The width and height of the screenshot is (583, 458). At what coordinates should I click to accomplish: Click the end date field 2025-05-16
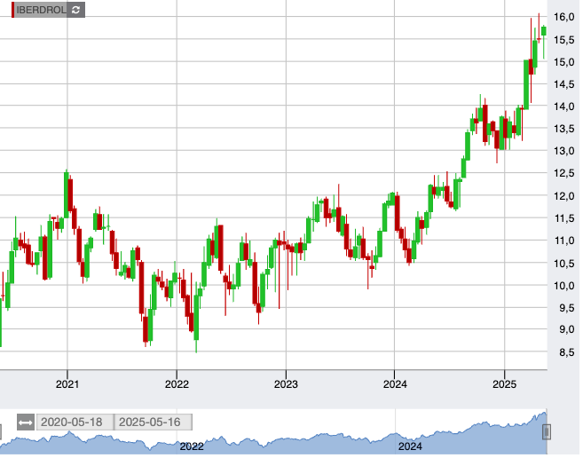coord(153,422)
